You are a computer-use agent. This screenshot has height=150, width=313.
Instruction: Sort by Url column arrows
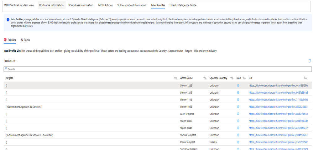305,78
